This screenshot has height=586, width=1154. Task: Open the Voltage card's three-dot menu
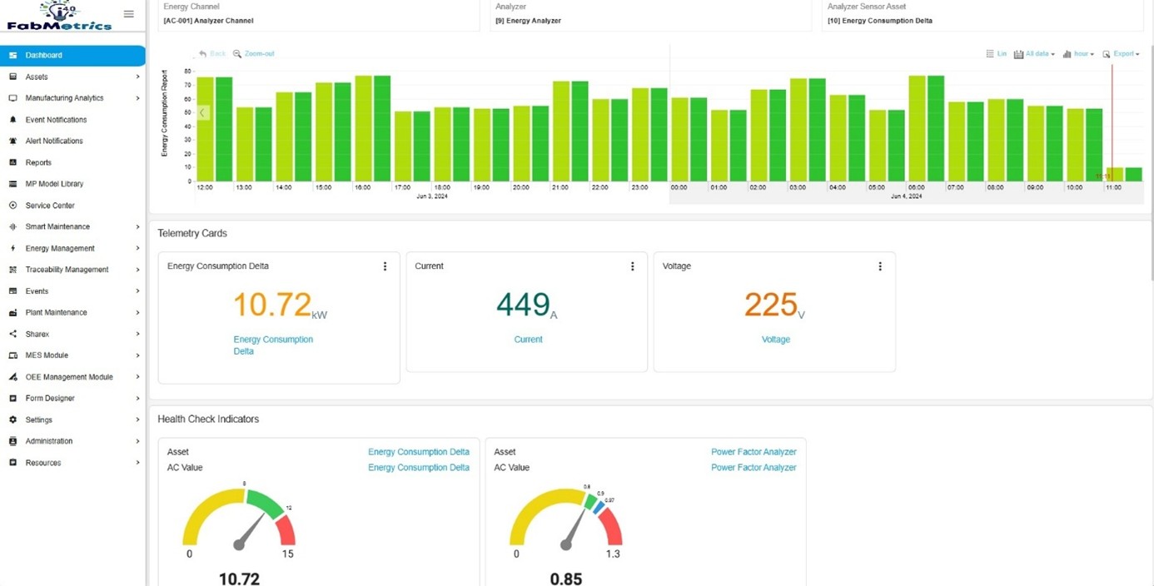coord(880,266)
